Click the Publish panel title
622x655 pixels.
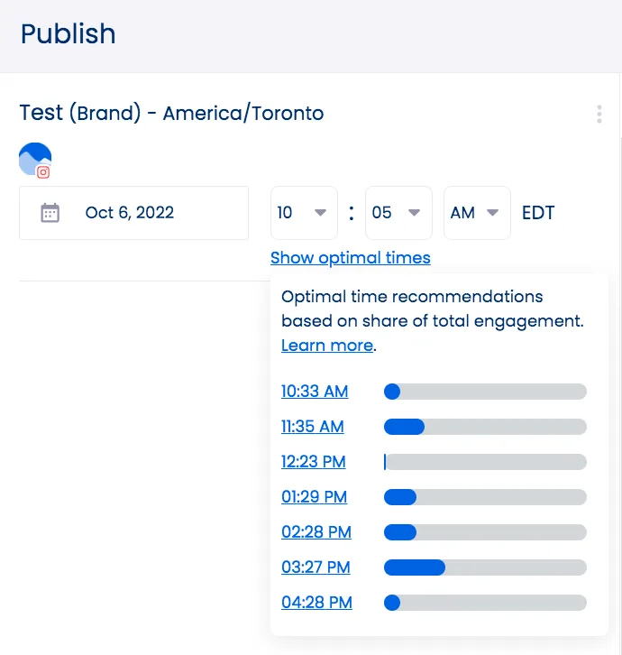point(68,33)
